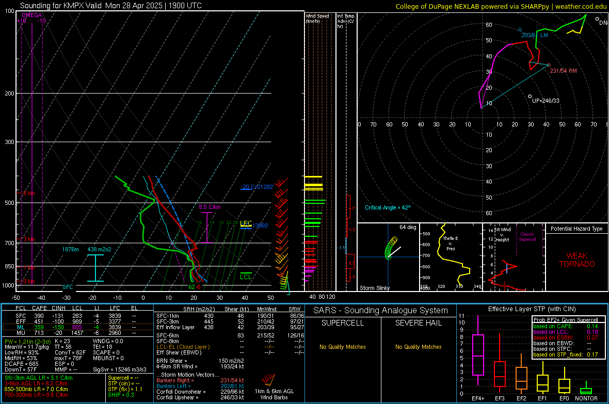Click the Bunkers Right = 231/54 kt line
Screen dimensions: 609x404
200,380
